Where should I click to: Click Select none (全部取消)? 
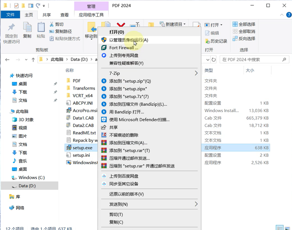coord(244,31)
